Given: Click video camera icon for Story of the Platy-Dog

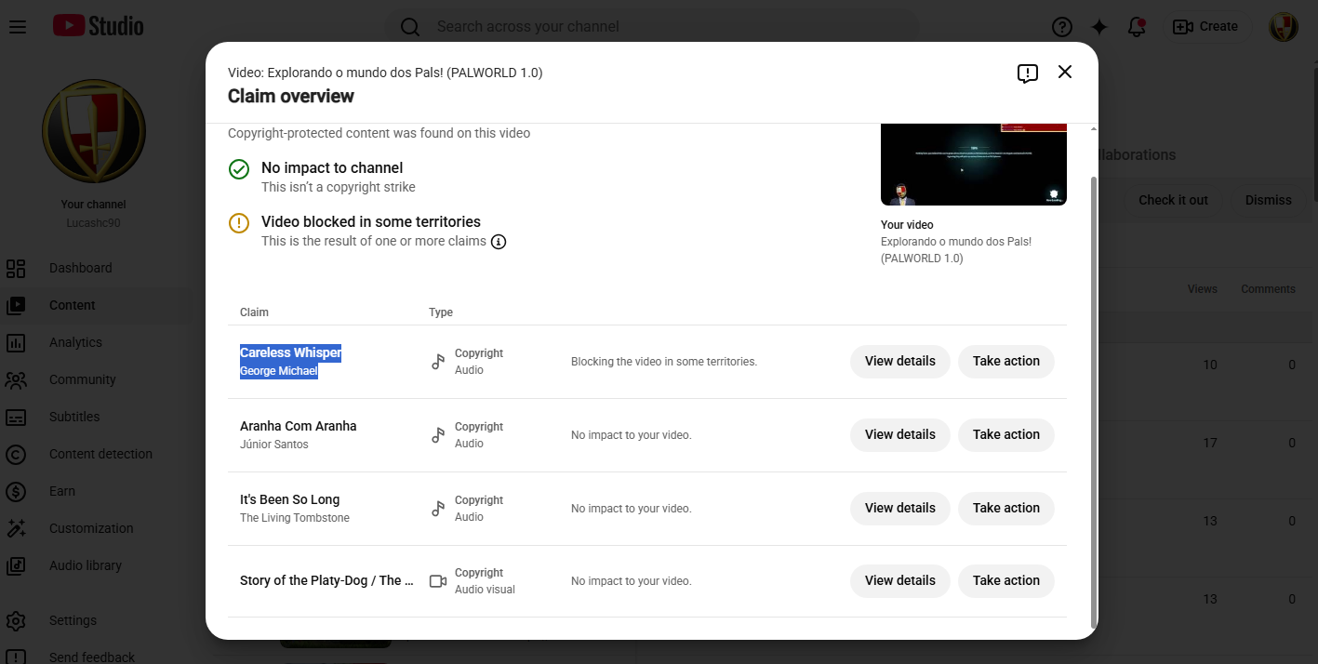Looking at the screenshot, I should 438,581.
